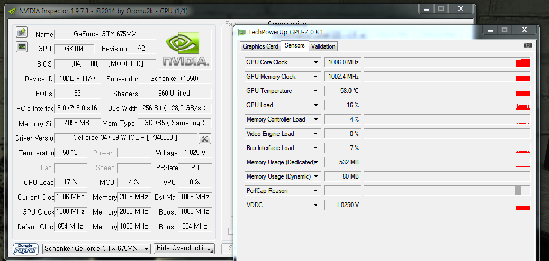Expand the GPU Core Clock sensor dropdown
Screen dimensions: 549x261
(x=316, y=62)
